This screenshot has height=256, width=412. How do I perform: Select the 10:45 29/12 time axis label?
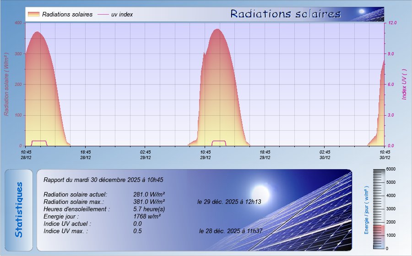click(x=206, y=155)
